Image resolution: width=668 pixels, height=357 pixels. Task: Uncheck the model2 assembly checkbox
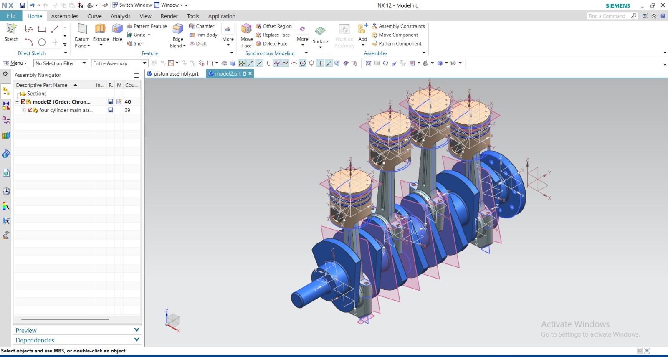[24, 102]
